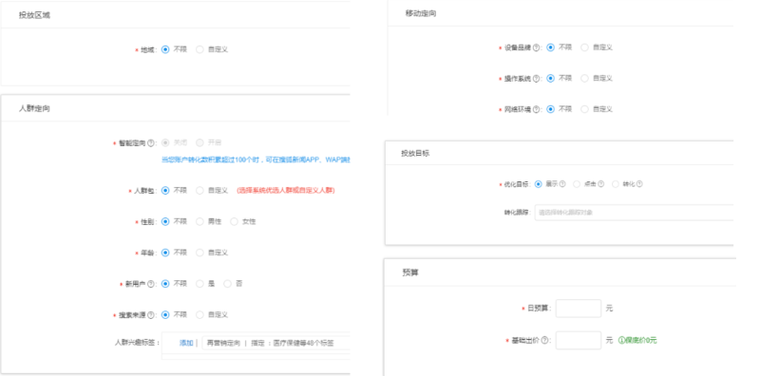The width and height of the screenshot is (760, 376).
Task: Click help icon beside 展示 option
Action: click(x=562, y=184)
